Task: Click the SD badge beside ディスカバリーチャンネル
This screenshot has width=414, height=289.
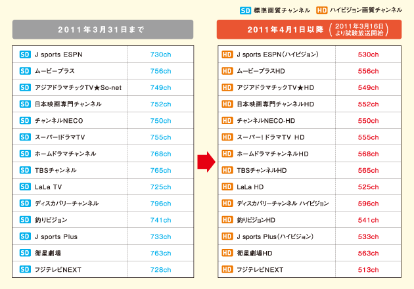Action: tap(25, 203)
